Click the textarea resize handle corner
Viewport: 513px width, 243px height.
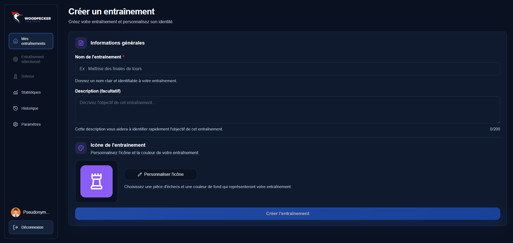[499, 122]
